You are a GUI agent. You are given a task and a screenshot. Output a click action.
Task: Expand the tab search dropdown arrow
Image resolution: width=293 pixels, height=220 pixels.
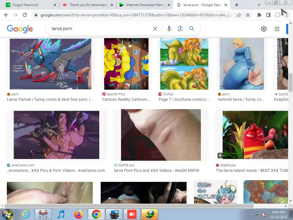coord(259,5)
